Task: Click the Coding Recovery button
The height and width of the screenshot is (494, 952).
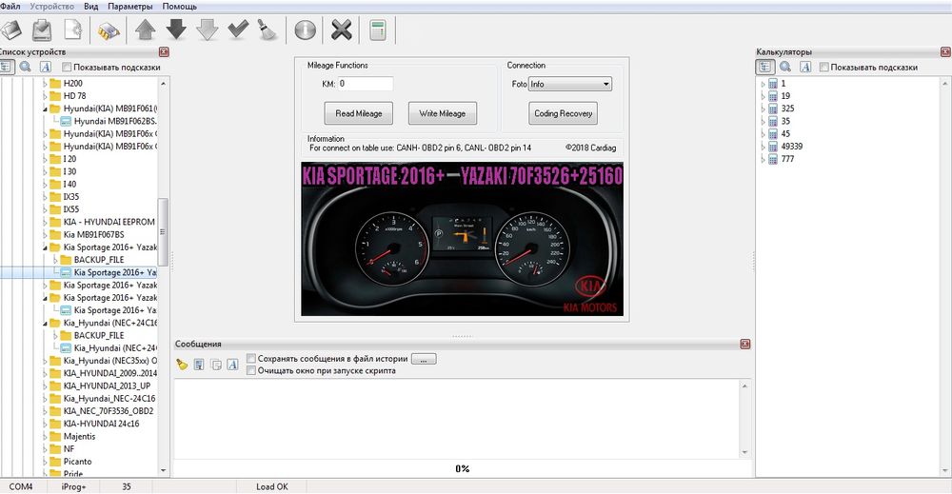Action: [563, 113]
